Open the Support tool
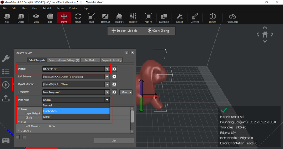 tap(119, 18)
